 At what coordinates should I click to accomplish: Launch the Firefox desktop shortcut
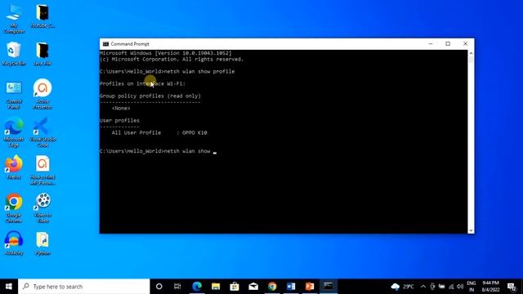pyautogui.click(x=14, y=167)
